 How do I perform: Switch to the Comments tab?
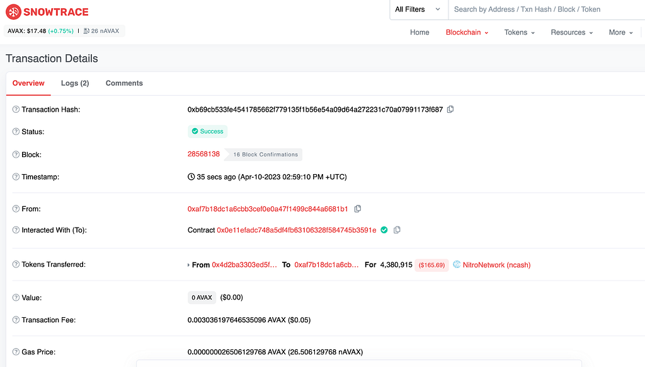pos(124,83)
